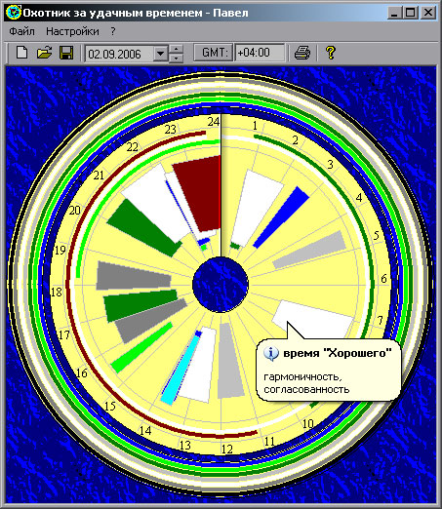Click the GMT: button
442x509 pixels.
[214, 53]
